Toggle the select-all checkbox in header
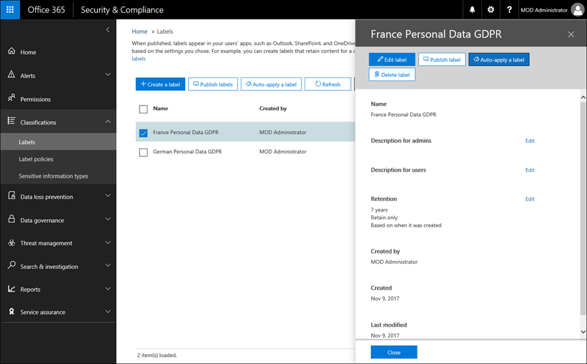587x364 pixels. click(x=143, y=109)
